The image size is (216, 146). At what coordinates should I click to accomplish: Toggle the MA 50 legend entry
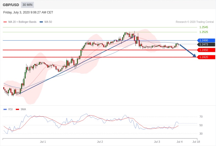[46, 22]
